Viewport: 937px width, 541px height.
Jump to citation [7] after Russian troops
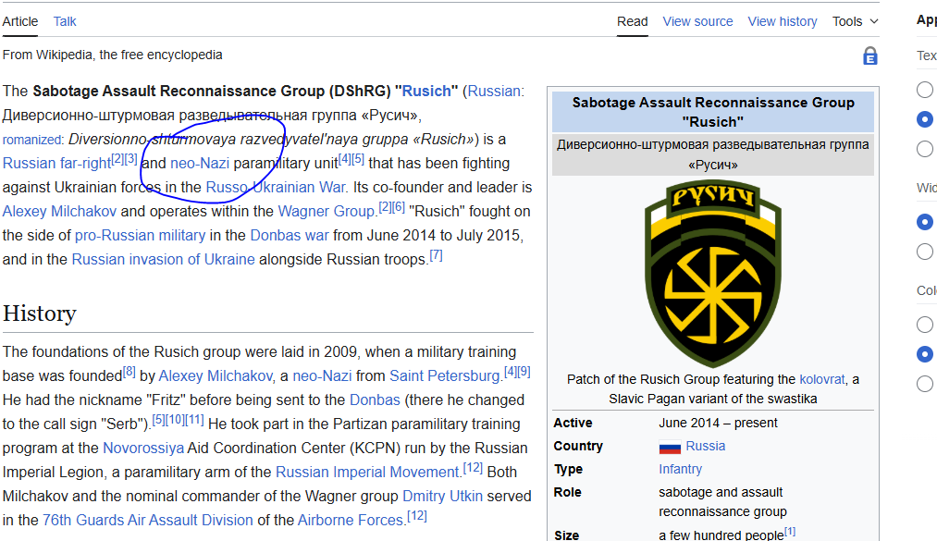tap(437, 255)
